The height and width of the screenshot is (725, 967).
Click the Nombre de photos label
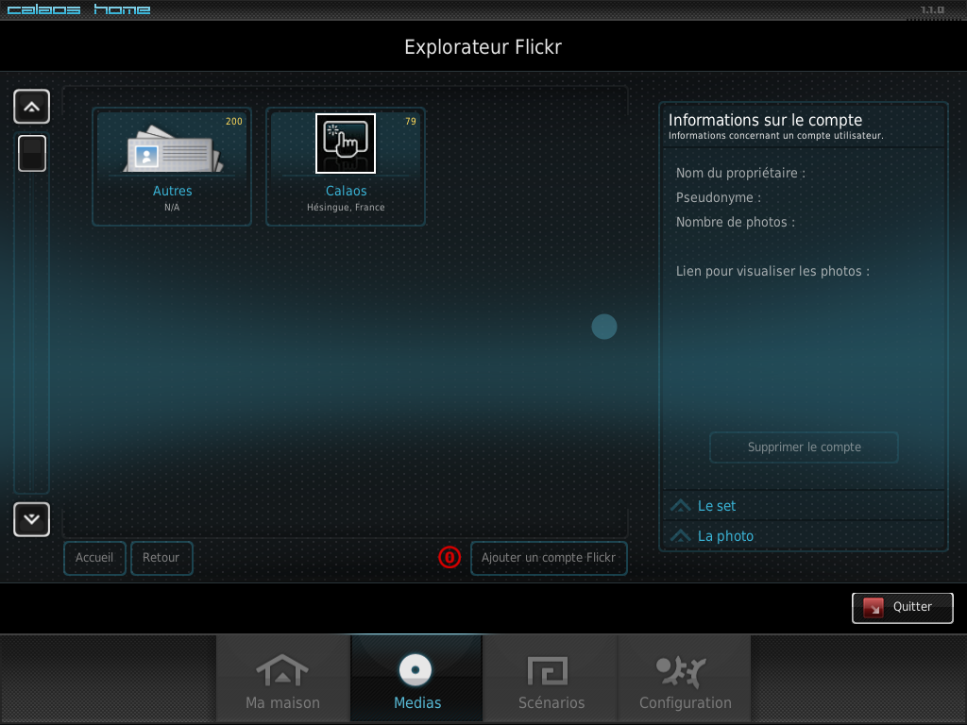click(735, 223)
